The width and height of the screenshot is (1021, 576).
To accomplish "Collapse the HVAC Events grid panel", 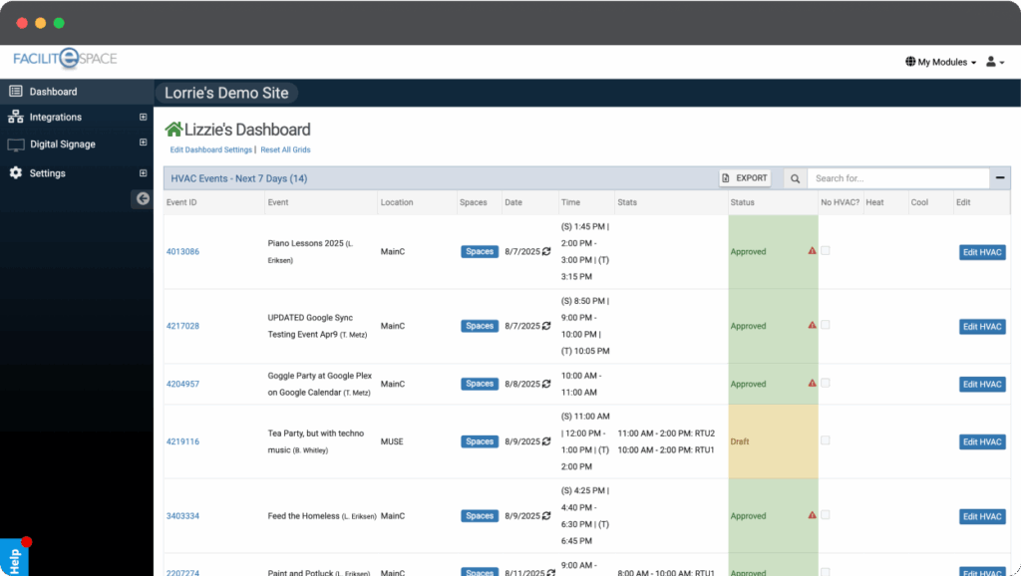I will 999,178.
